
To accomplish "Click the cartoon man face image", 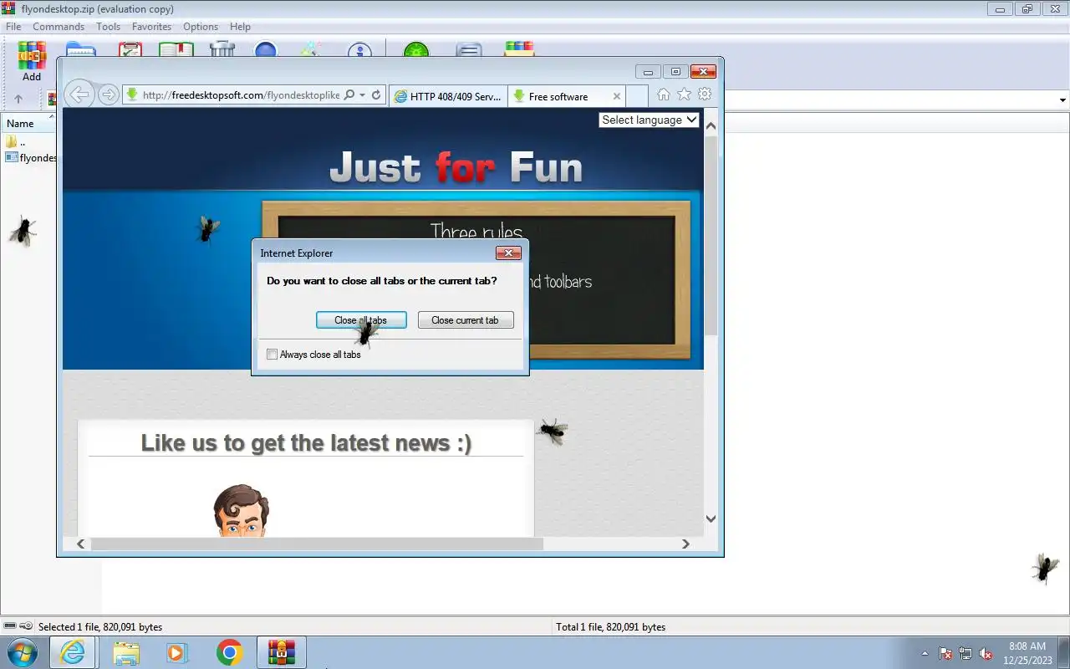I will [x=241, y=510].
